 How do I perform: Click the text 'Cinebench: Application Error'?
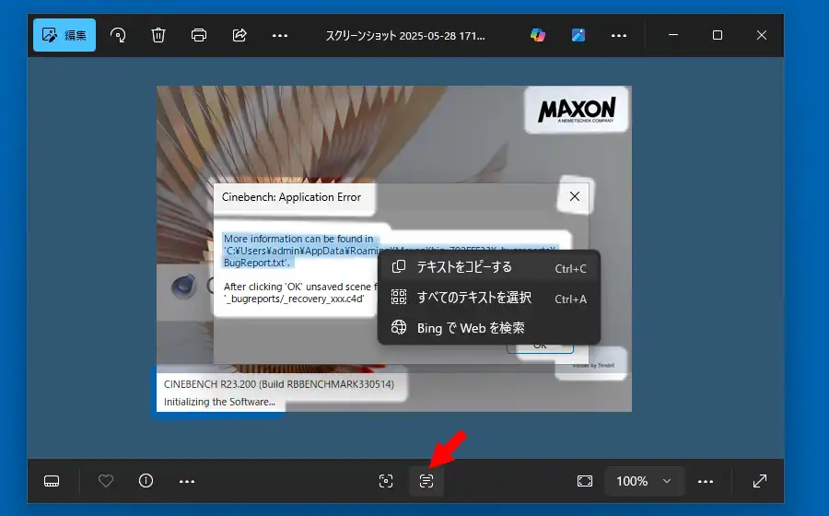click(x=291, y=197)
